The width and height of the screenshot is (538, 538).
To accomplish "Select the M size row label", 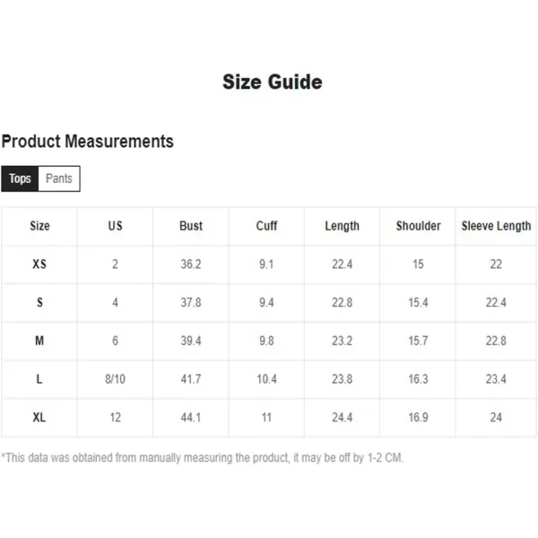I will (39, 341).
